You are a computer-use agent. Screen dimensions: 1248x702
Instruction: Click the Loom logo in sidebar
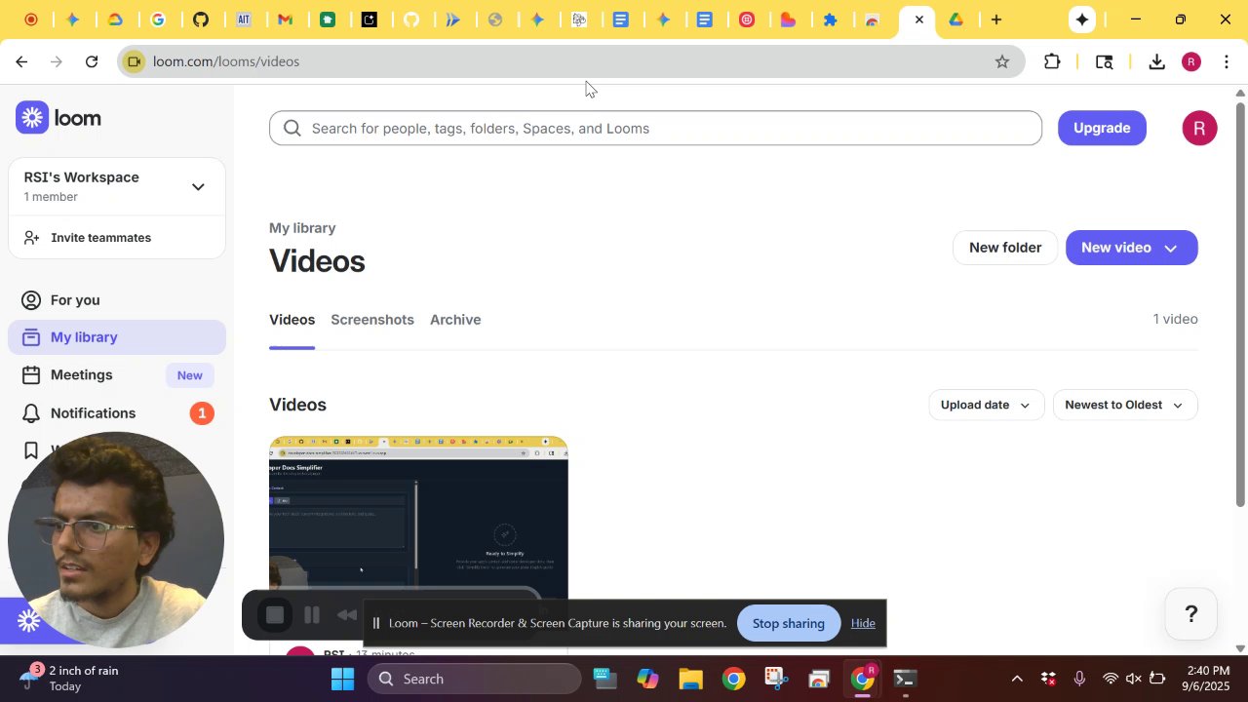(58, 118)
